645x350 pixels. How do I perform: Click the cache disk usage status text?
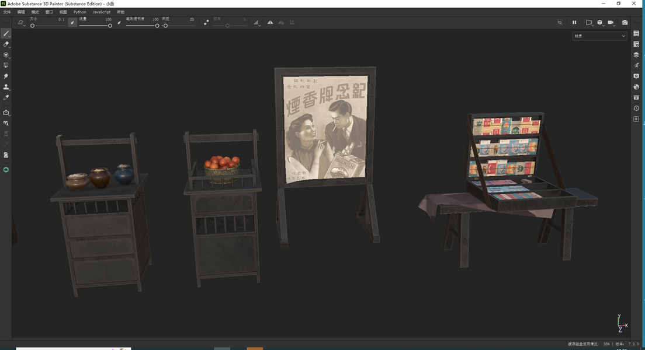click(589, 344)
